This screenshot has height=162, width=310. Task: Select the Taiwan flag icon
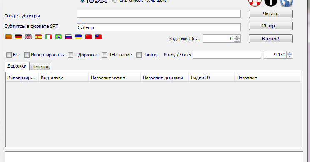[x=98, y=37]
